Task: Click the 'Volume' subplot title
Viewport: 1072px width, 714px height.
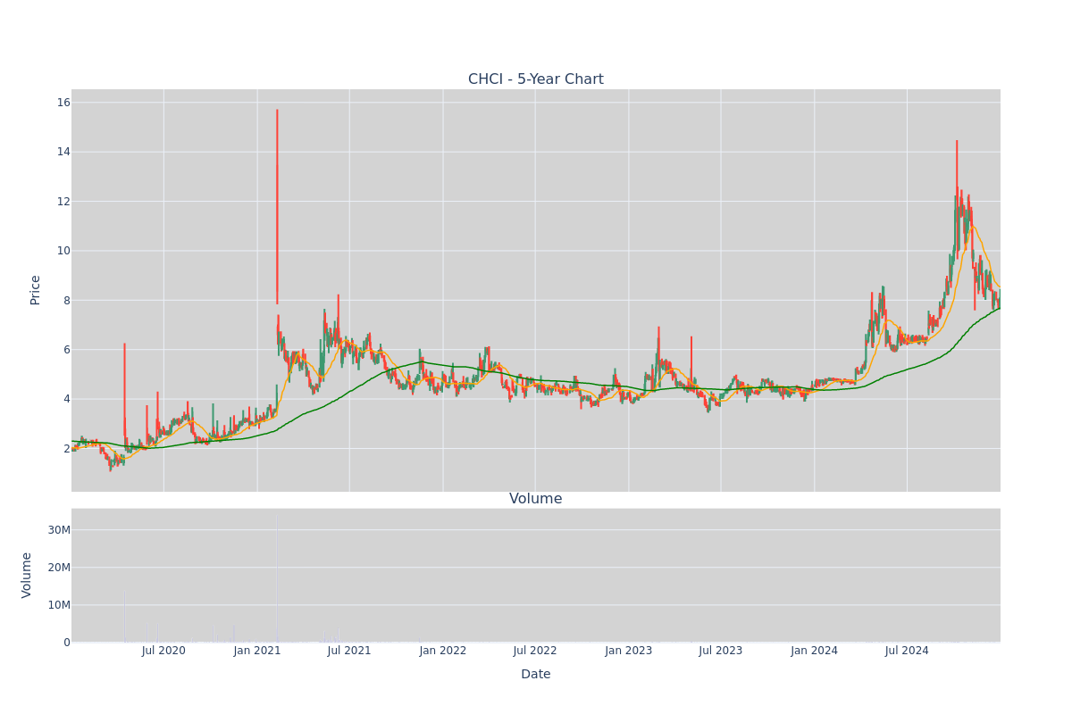Action: [536, 499]
